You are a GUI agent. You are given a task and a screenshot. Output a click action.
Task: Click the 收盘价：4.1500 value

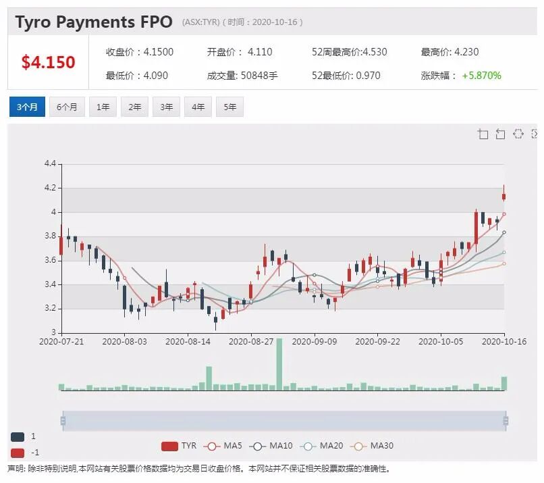(140, 52)
